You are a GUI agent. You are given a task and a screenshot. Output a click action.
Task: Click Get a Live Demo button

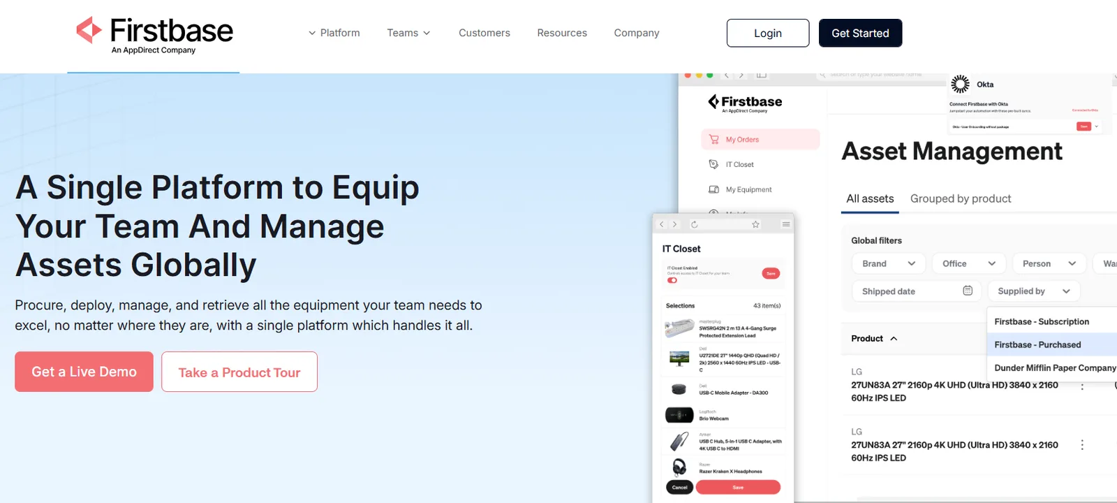84,372
